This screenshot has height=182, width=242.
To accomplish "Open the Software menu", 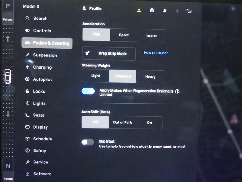I will [38, 174].
